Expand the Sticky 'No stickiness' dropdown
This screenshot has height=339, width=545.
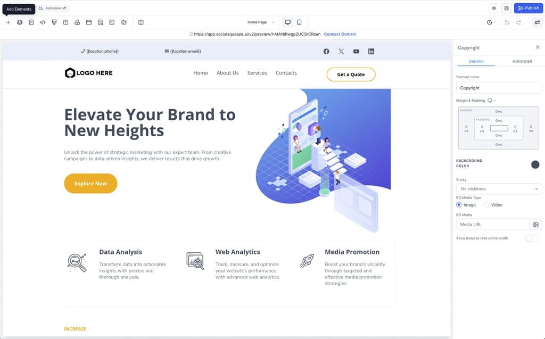click(499, 189)
